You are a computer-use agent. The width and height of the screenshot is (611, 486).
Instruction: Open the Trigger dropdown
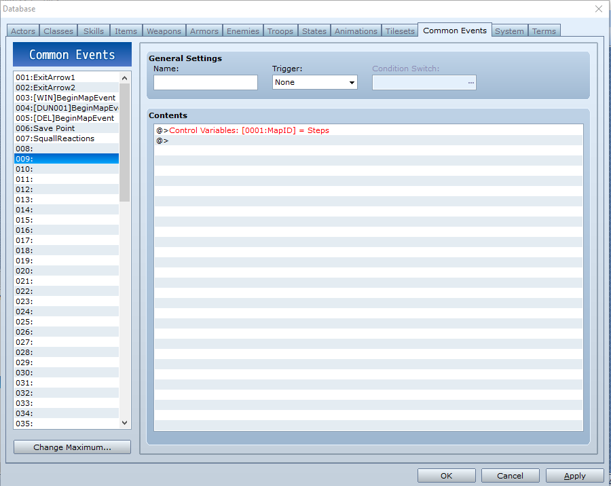(314, 82)
